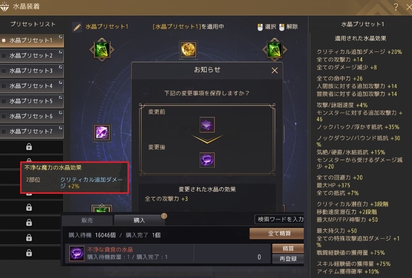Viewport: 412px width, 278px height.
Task: Expand the 水晶プリセット7 corner popout arrow
Action: 60,128
